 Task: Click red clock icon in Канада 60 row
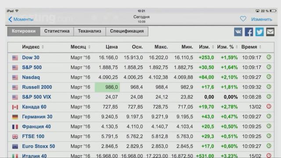point(269,106)
